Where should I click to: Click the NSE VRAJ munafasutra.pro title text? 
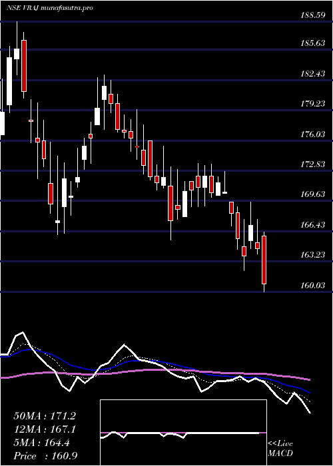coord(50,8)
